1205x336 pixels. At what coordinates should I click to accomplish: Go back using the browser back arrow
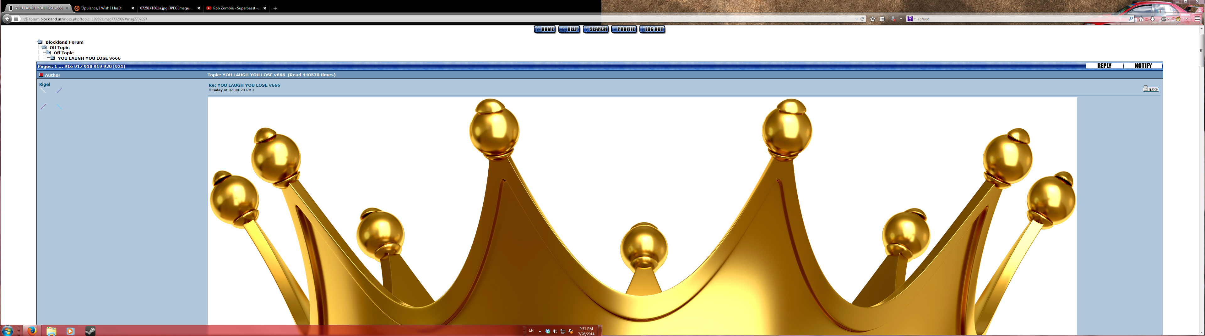click(7, 19)
